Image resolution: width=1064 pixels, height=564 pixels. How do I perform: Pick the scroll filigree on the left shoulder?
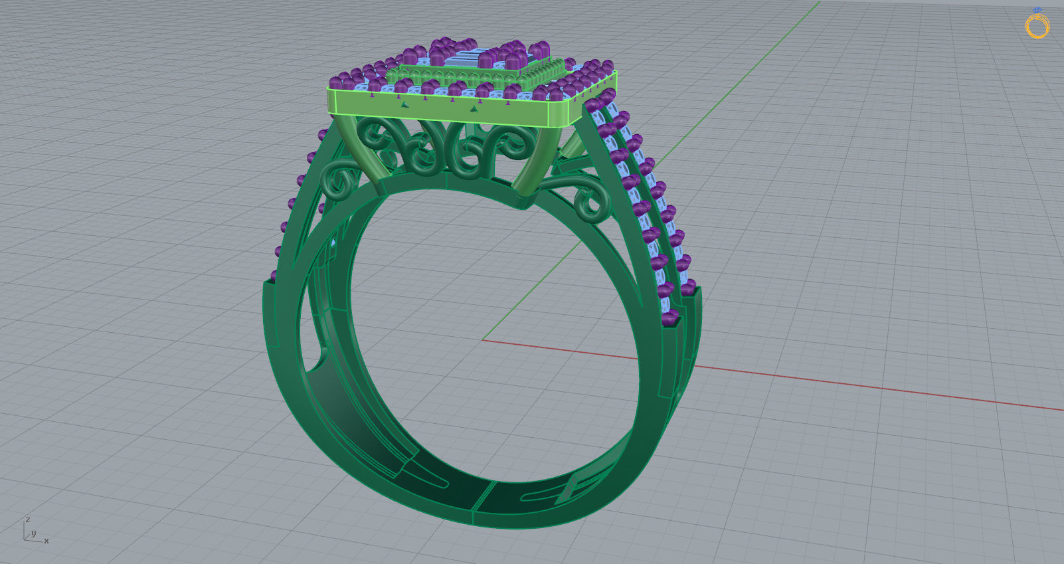(x=343, y=180)
